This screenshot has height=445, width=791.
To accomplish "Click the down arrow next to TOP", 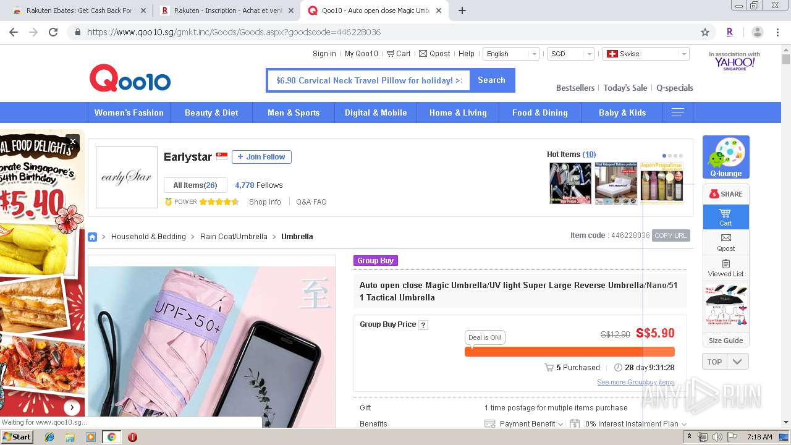I will [x=738, y=362].
